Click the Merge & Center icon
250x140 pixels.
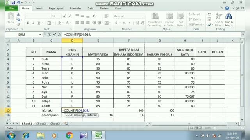coord(106,23)
